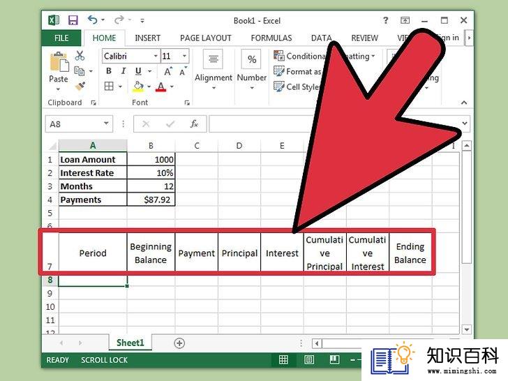Click Insert Function fx button
This screenshot has width=508, height=381.
[x=194, y=124]
